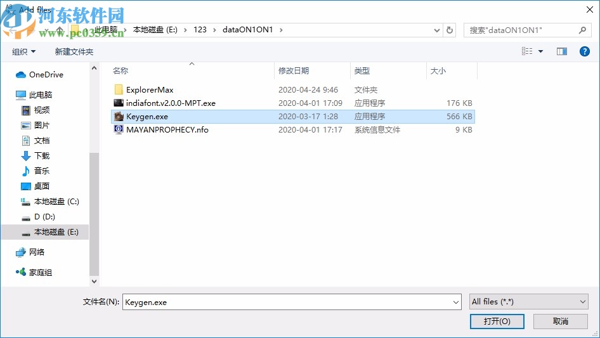Open the 图片 folder in the sidebar
The image size is (600, 338).
(x=42, y=126)
